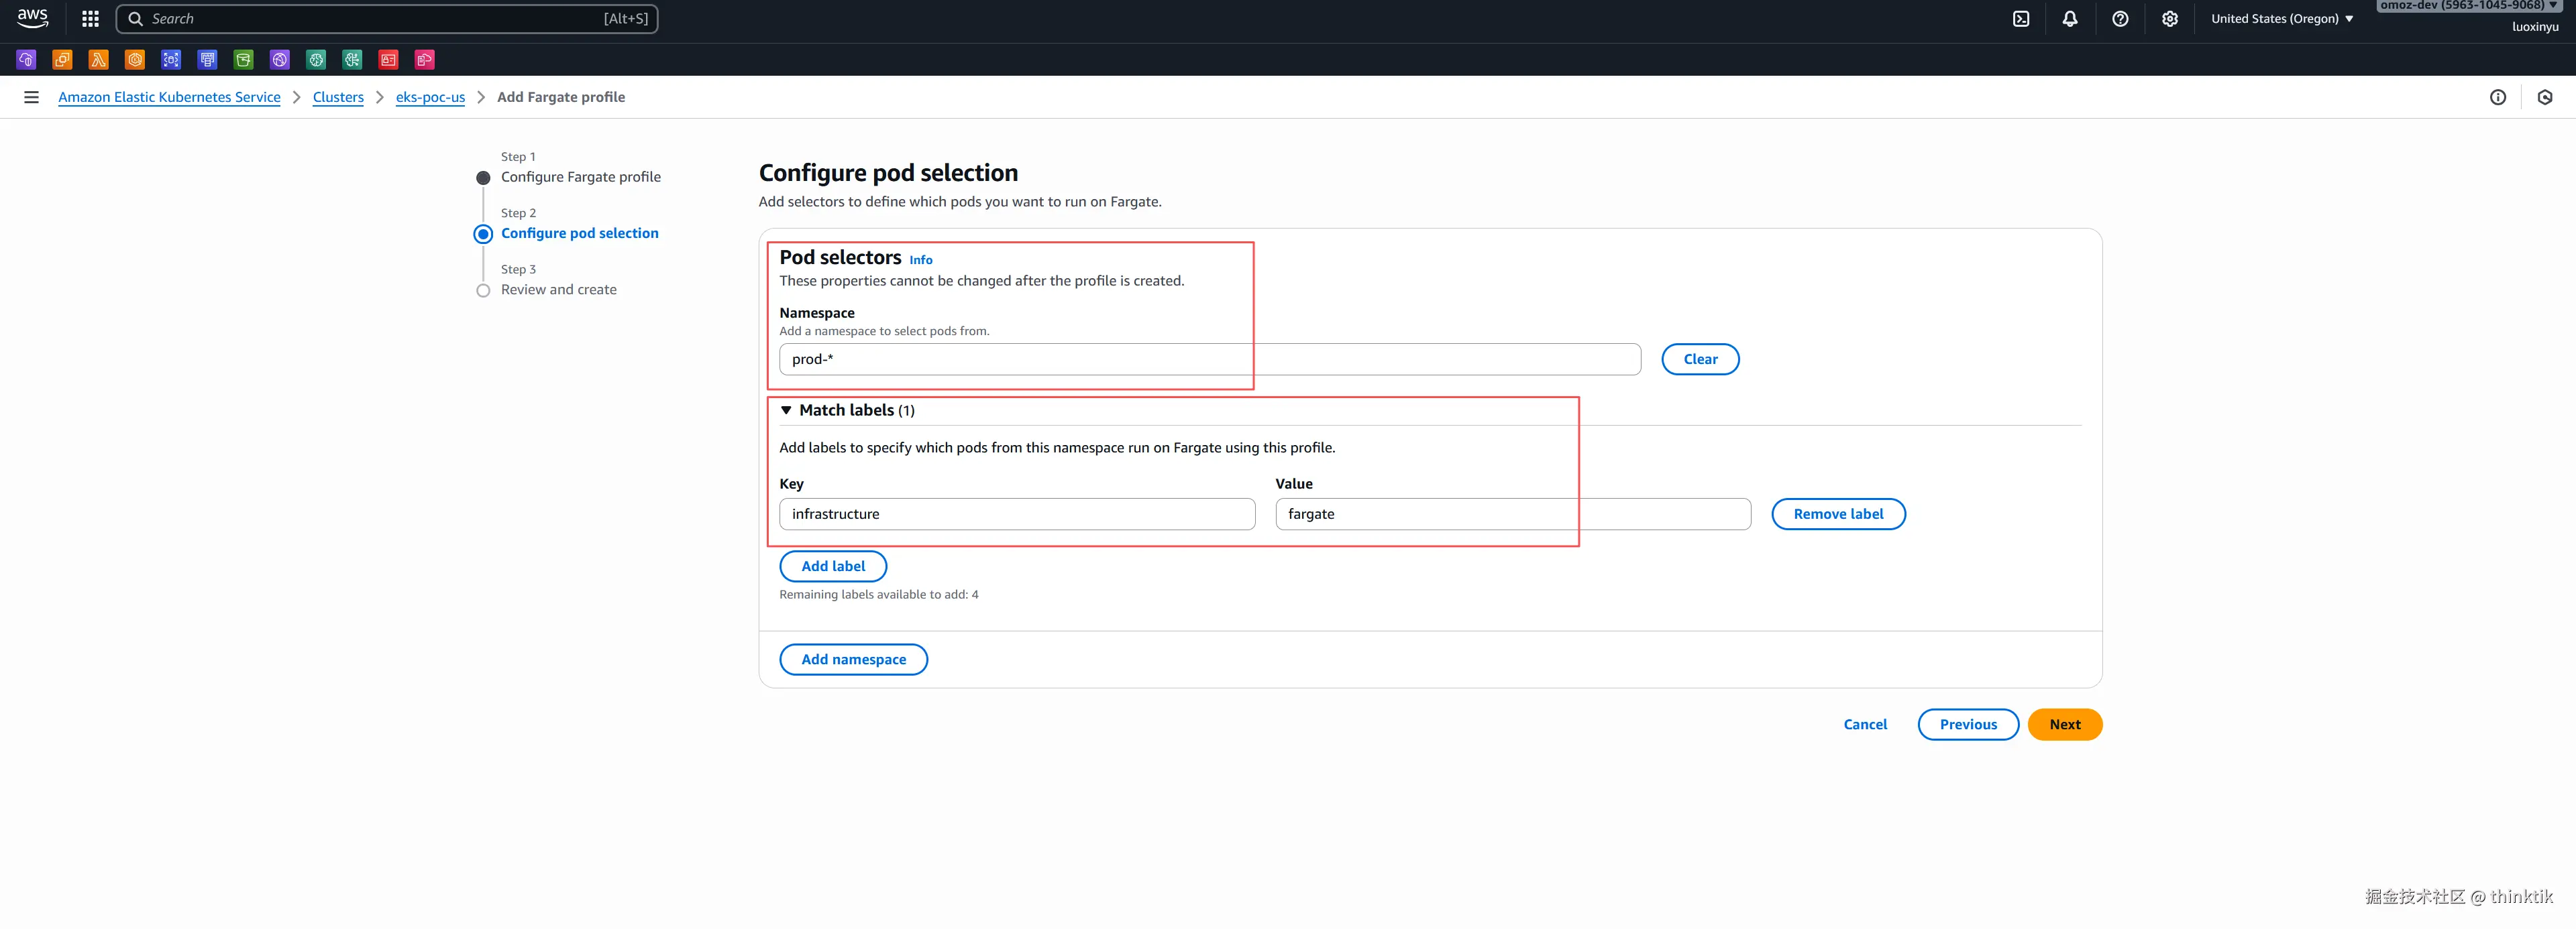Open the Lambda service shortcut
This screenshot has height=929, width=2576.
[98, 60]
